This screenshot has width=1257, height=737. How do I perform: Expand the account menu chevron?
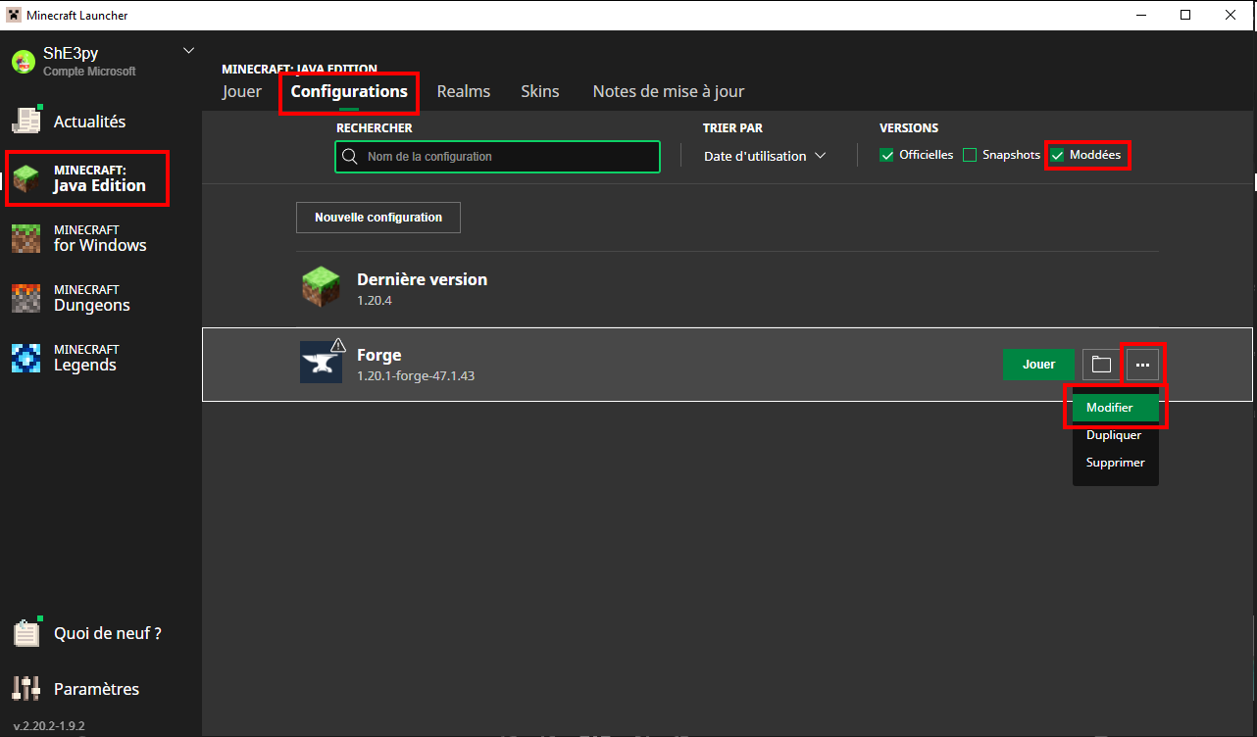click(189, 50)
